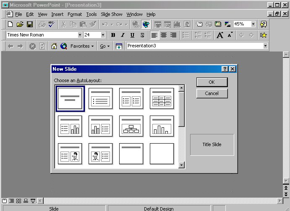Open the Tools menu
The width and height of the screenshot is (290, 211).
tap(91, 14)
